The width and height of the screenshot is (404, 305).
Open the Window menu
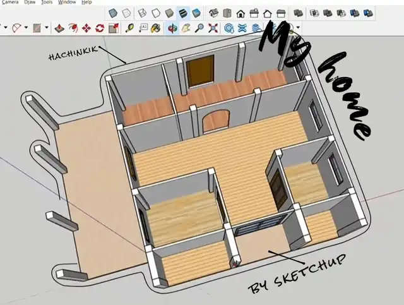point(68,2)
